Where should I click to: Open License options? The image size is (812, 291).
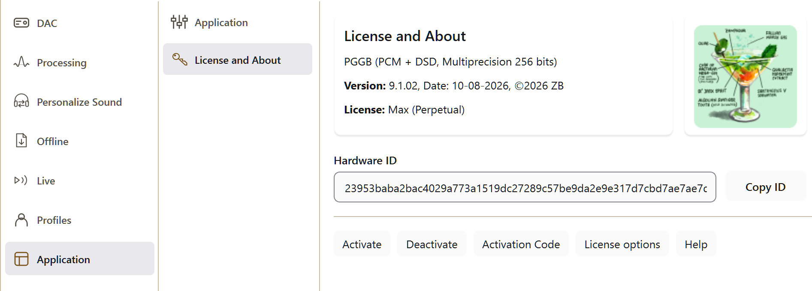(622, 244)
